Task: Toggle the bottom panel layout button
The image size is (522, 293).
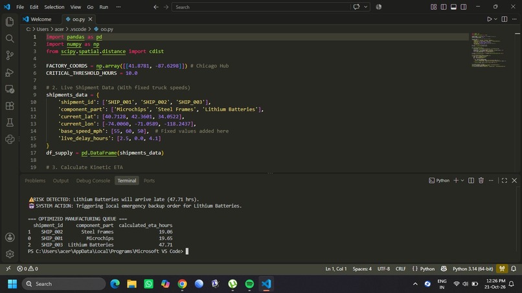Action: tap(453, 7)
